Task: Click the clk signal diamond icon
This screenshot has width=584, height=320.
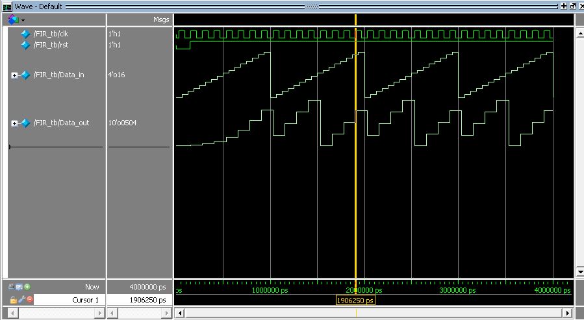Action: pyautogui.click(x=25, y=34)
